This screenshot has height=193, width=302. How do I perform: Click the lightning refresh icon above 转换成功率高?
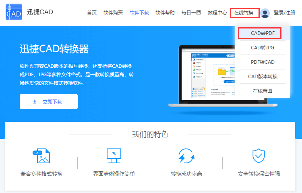pos(186,156)
